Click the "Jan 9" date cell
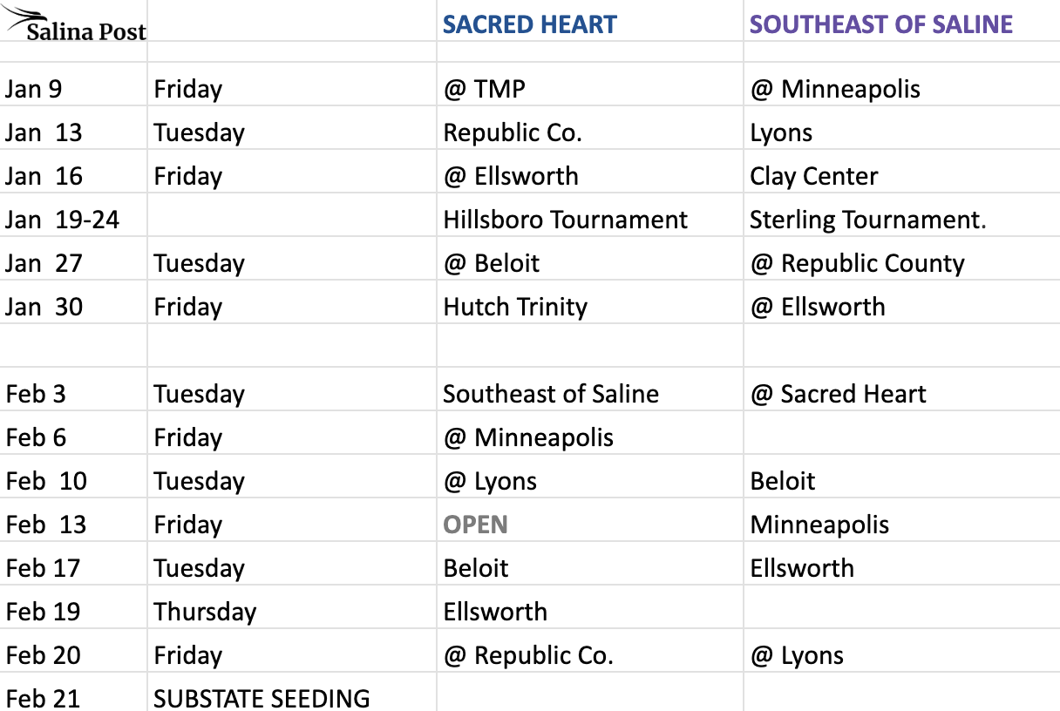 click(33, 89)
